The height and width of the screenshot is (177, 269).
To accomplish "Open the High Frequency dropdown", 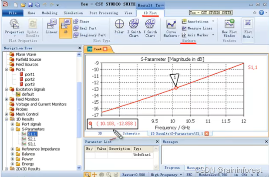I will 166,174.
